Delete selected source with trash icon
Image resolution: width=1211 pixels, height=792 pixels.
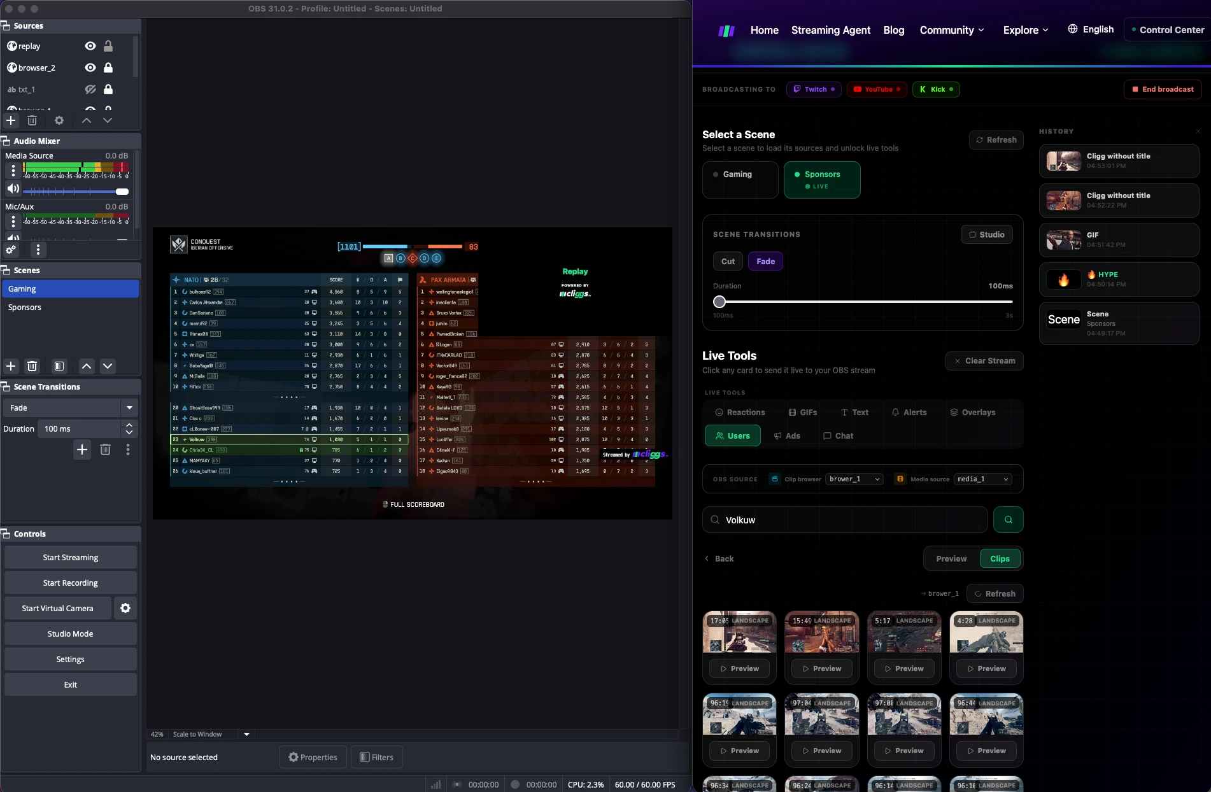pos(32,120)
